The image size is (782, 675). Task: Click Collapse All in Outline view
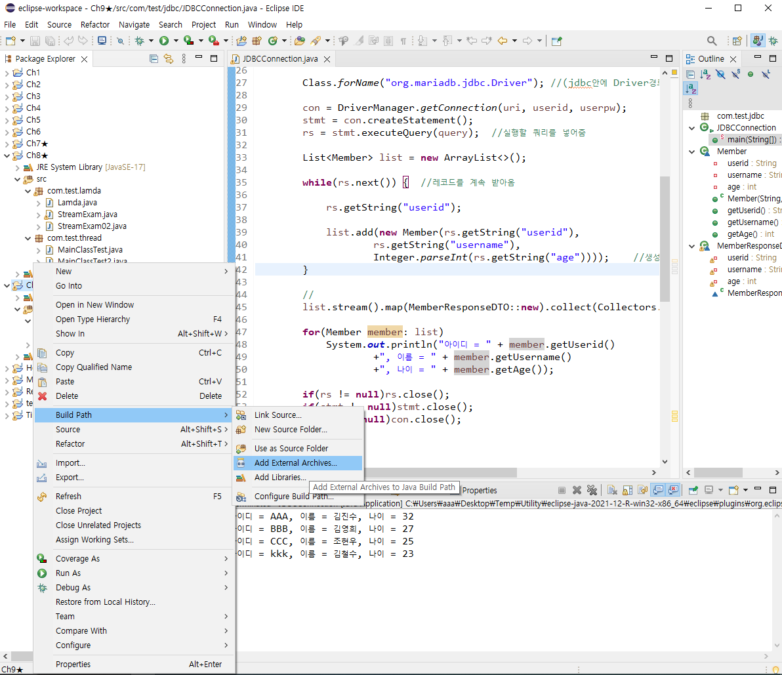coord(691,75)
